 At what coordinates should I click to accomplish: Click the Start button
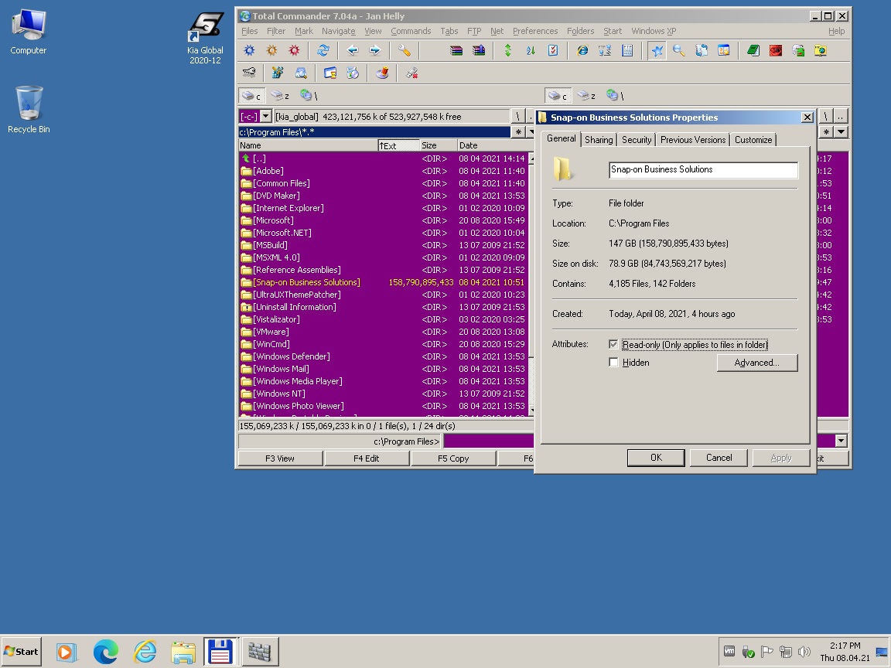click(x=22, y=652)
